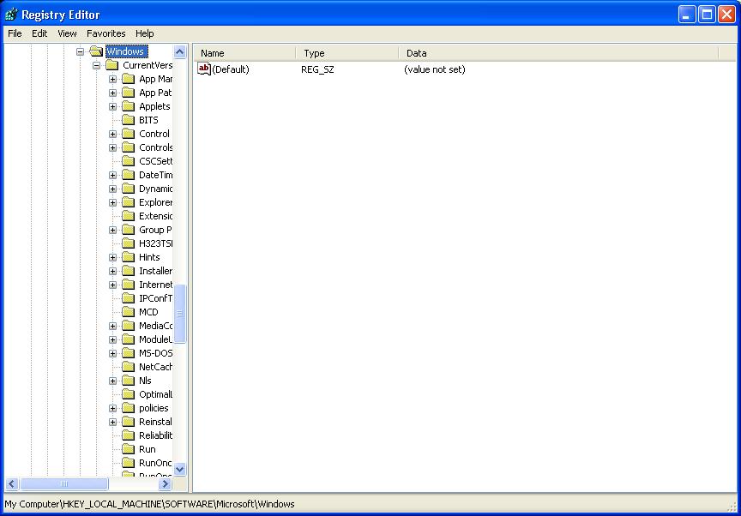
Task: Maximize the Registry Editor window
Action: point(707,15)
